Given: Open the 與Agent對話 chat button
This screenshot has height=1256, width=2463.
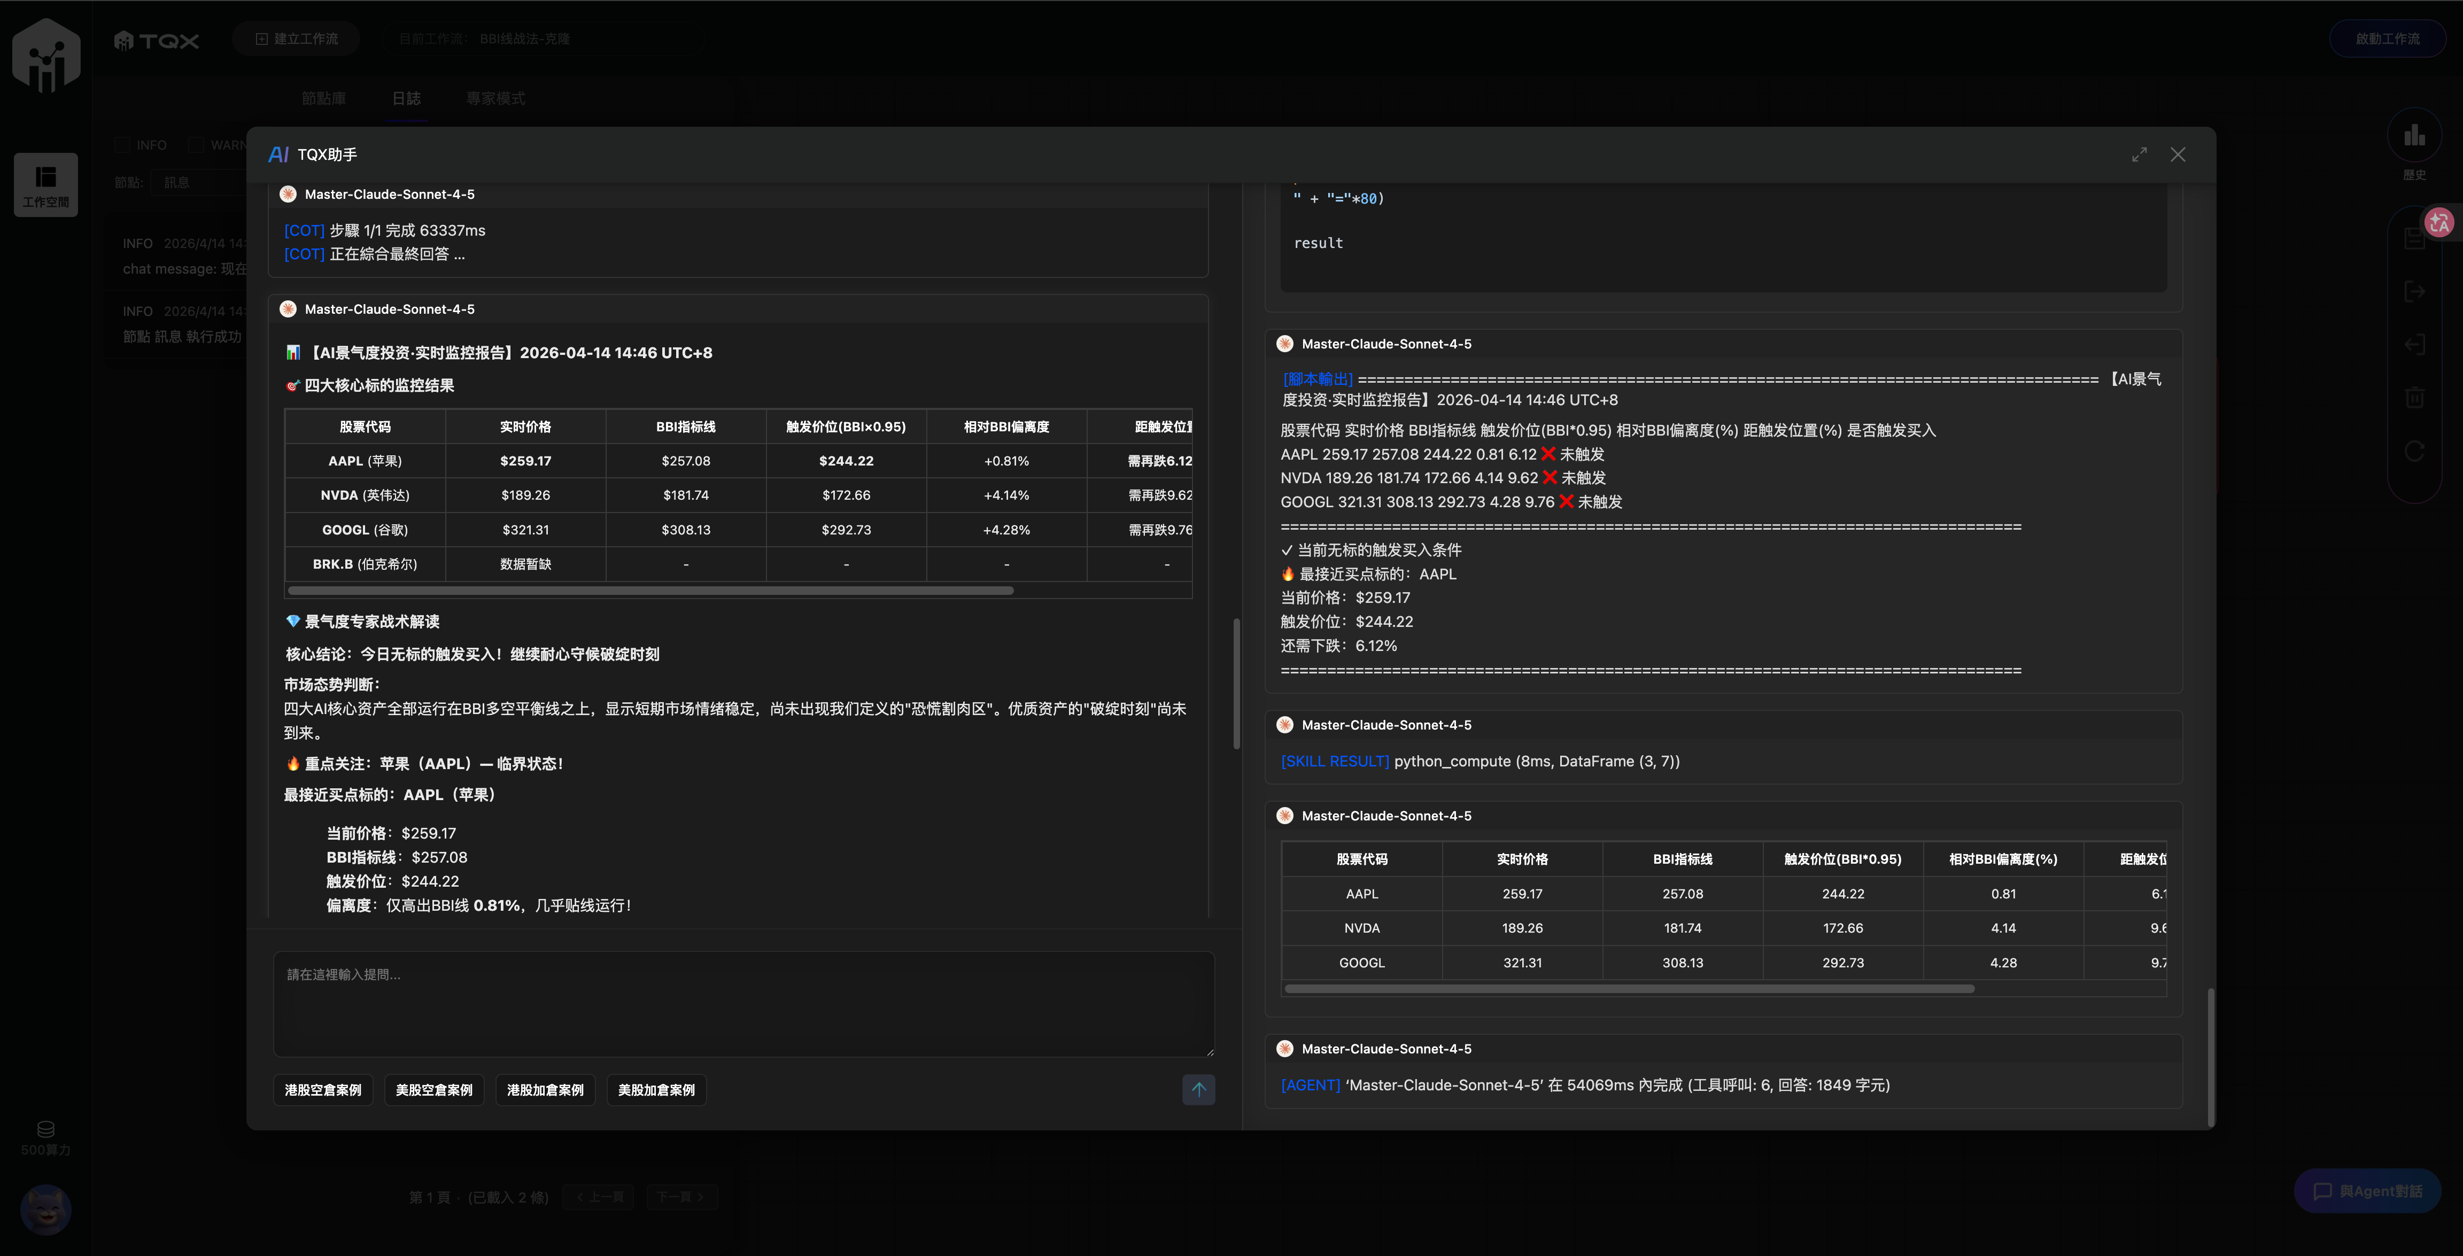Looking at the screenshot, I should 2367,1192.
